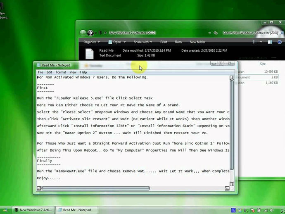Click the change view icon in Explorer
Viewport: 285px width, 214px height.
[x=255, y=42]
